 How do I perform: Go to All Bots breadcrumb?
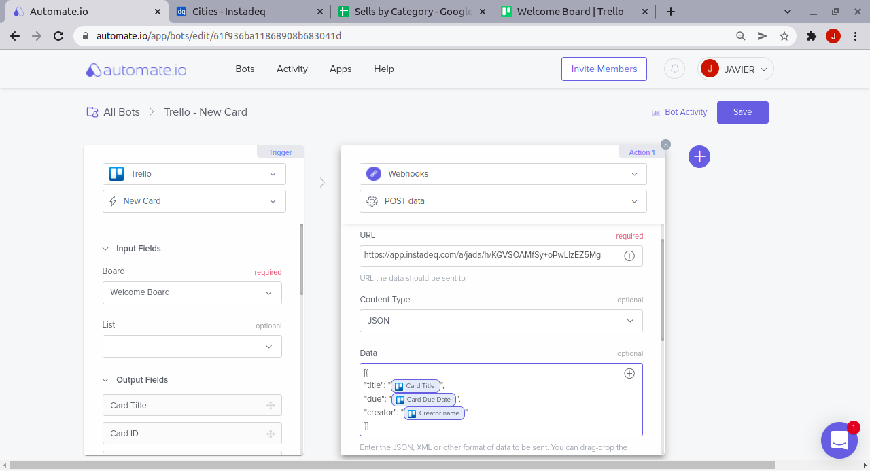(122, 112)
